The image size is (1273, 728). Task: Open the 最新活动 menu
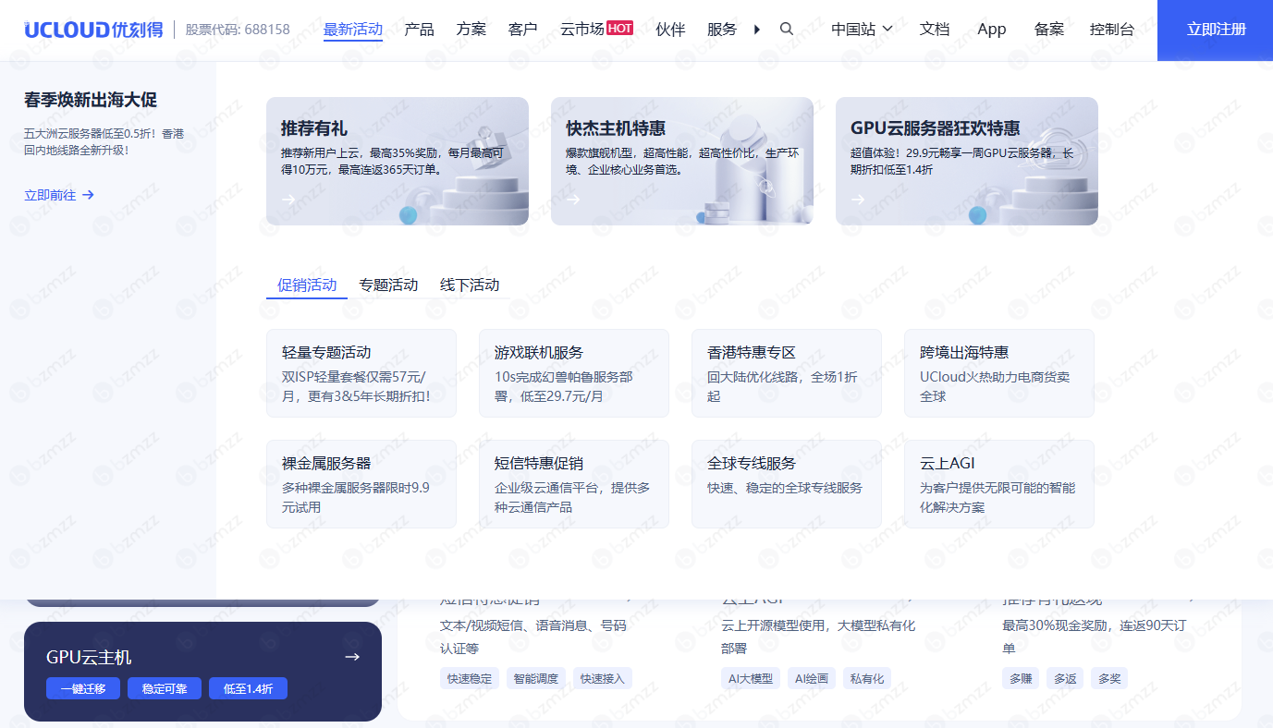[353, 30]
